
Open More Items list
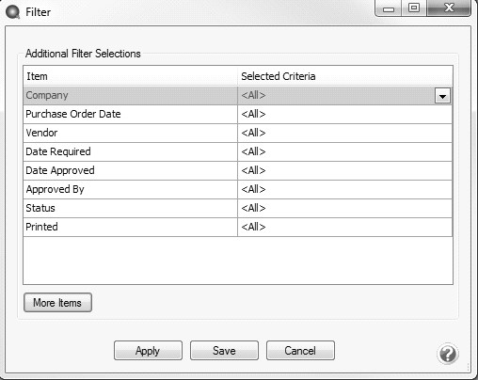tap(57, 303)
